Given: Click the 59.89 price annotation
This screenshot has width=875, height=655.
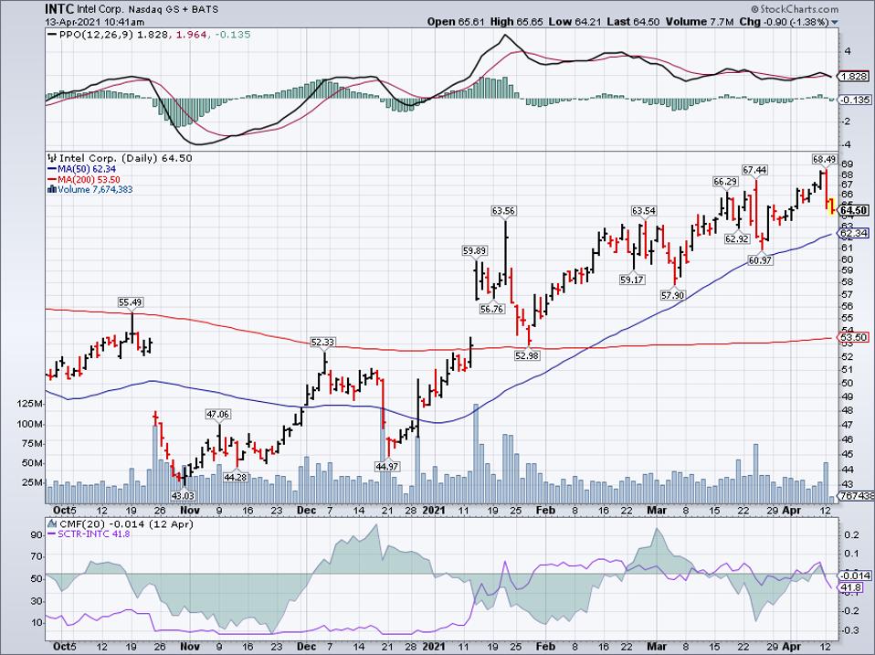Looking at the screenshot, I should pos(474,251).
